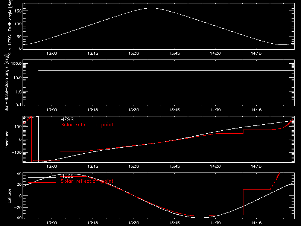Image resolution: width=301 pixels, height=226 pixels.
Task: Click the 10.0 tick in Moon angle plot
Action: coord(17,78)
